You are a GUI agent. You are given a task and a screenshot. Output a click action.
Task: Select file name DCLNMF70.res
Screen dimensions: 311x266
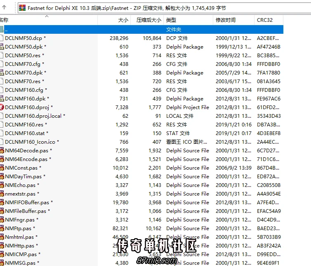tap(24, 82)
